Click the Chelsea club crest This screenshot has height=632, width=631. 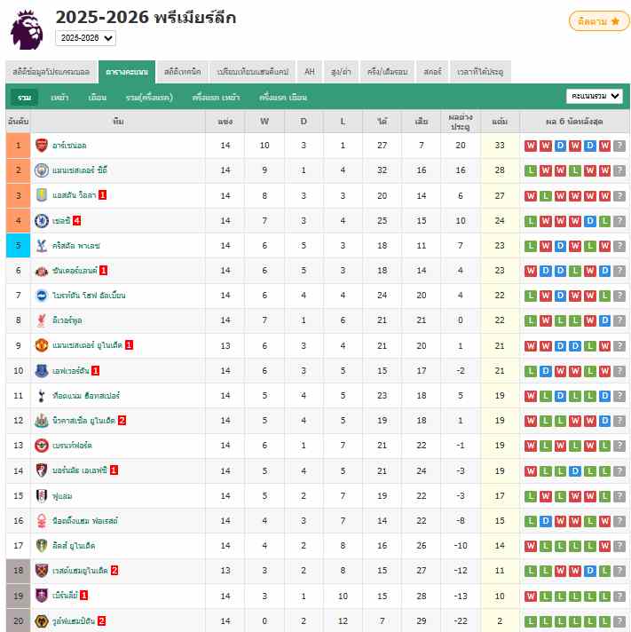click(42, 220)
